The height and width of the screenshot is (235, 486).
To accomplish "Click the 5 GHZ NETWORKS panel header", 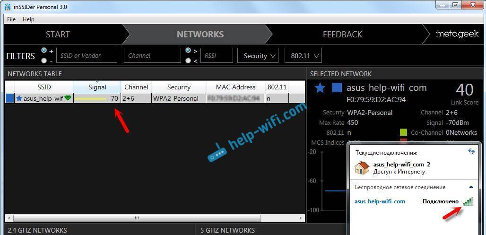I will [x=227, y=230].
